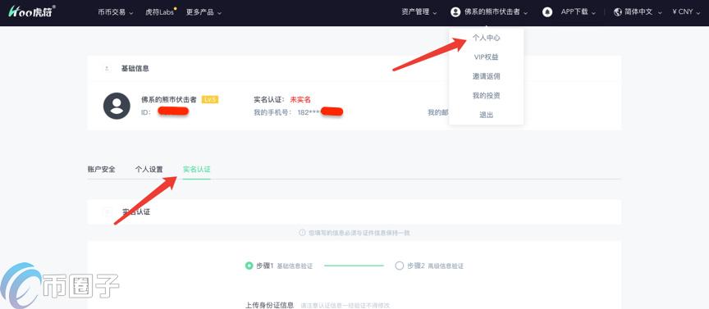Expand the APP下载 dropdown

579,12
